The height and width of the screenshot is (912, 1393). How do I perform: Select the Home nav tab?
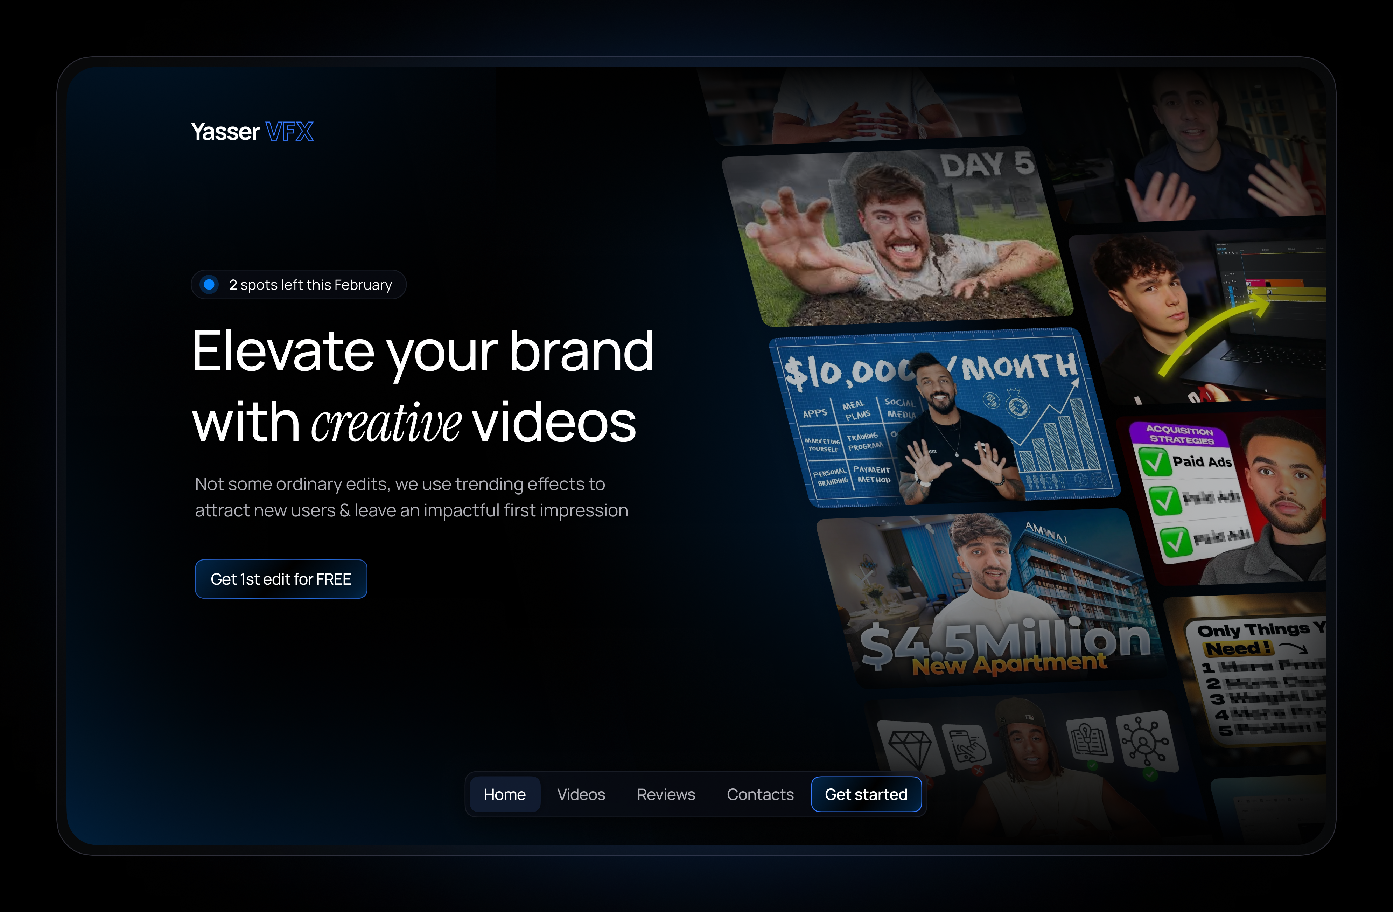(x=504, y=794)
